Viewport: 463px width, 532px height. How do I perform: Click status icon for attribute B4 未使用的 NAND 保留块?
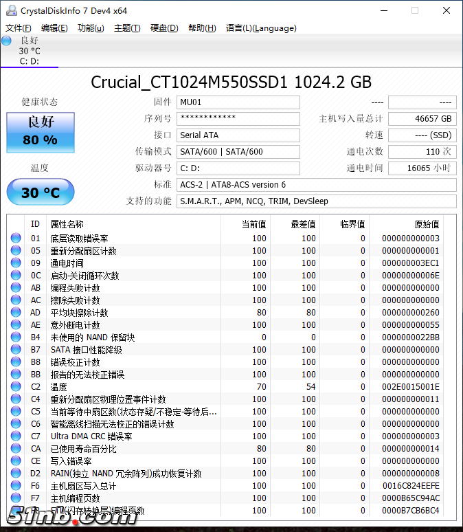point(16,337)
